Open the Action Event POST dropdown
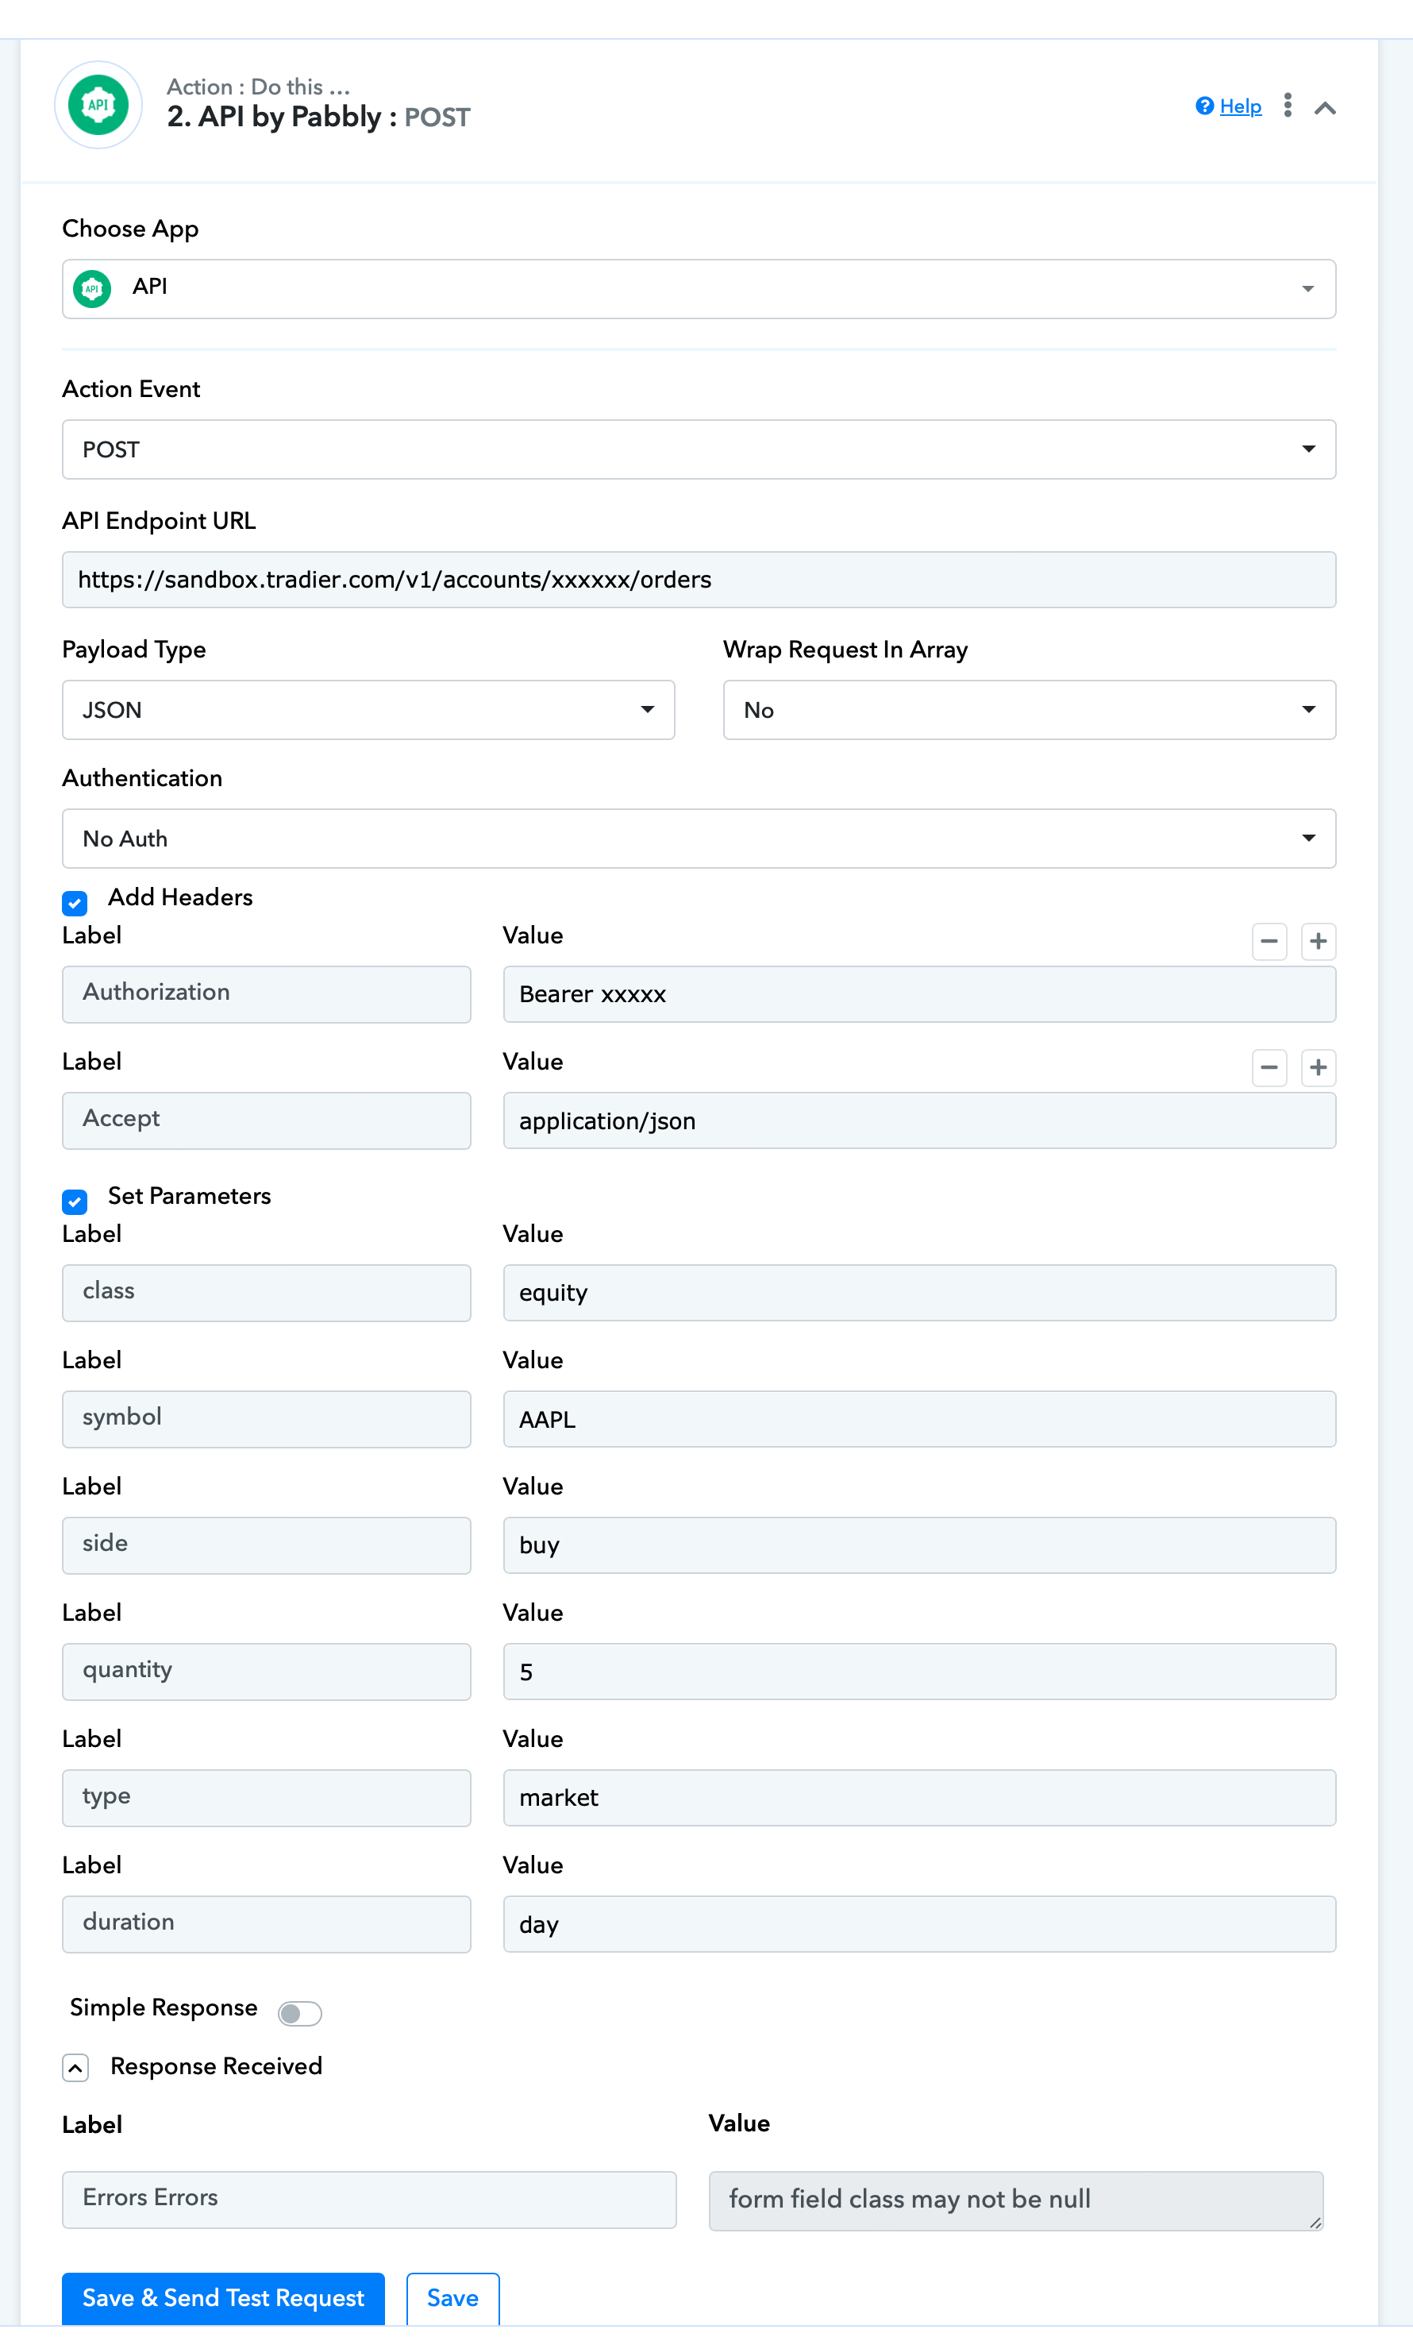1413x2341 pixels. (x=699, y=449)
